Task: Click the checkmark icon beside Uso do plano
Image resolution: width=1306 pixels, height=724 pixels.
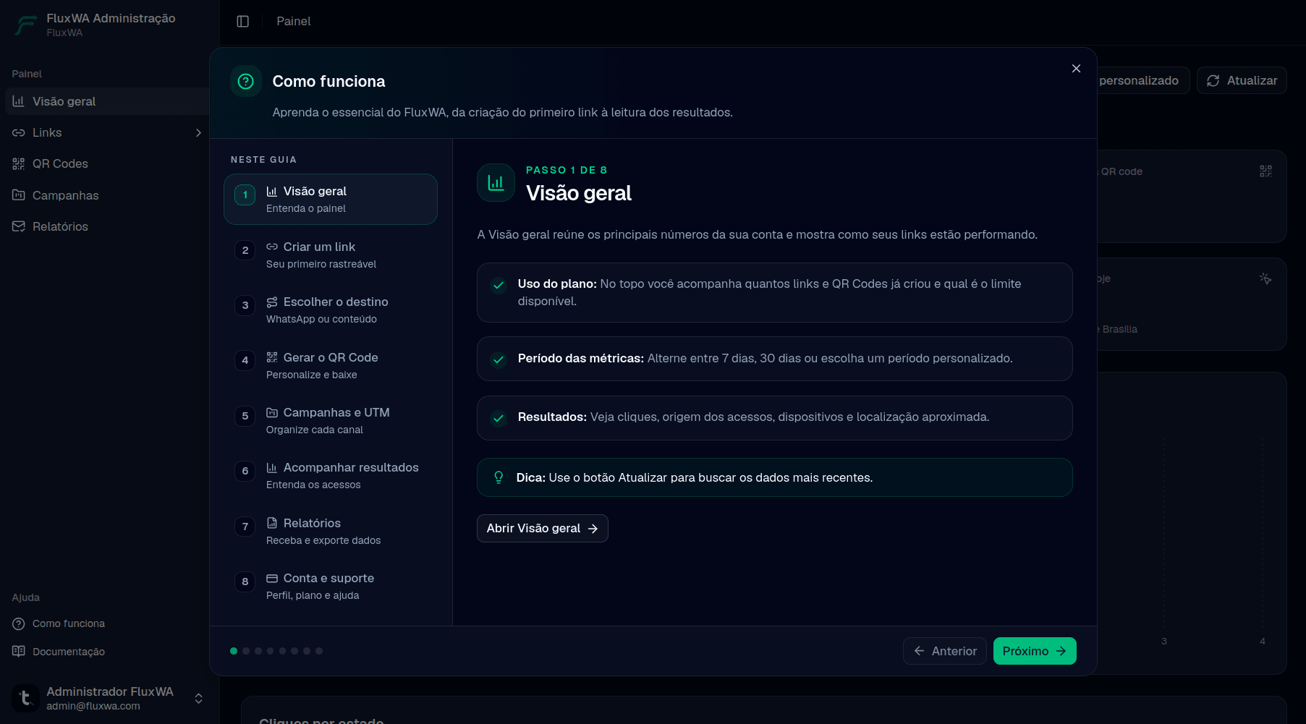Action: tap(499, 285)
